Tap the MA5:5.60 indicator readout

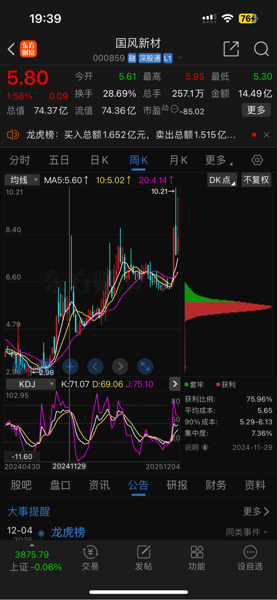click(66, 180)
